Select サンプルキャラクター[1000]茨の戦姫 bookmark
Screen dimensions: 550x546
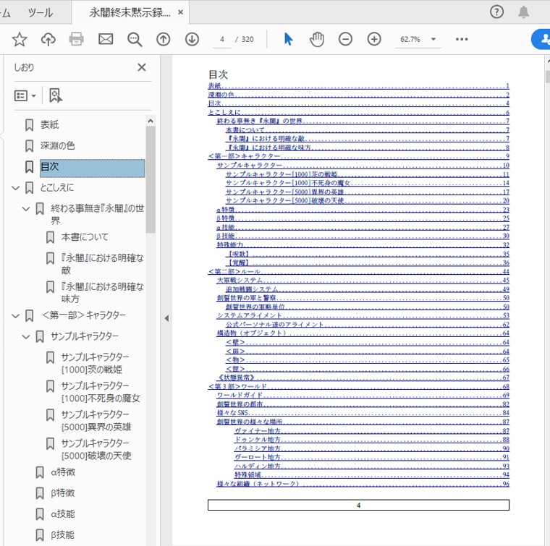(x=95, y=363)
